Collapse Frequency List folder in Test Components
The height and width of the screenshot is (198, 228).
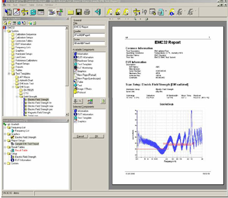click(5, 128)
